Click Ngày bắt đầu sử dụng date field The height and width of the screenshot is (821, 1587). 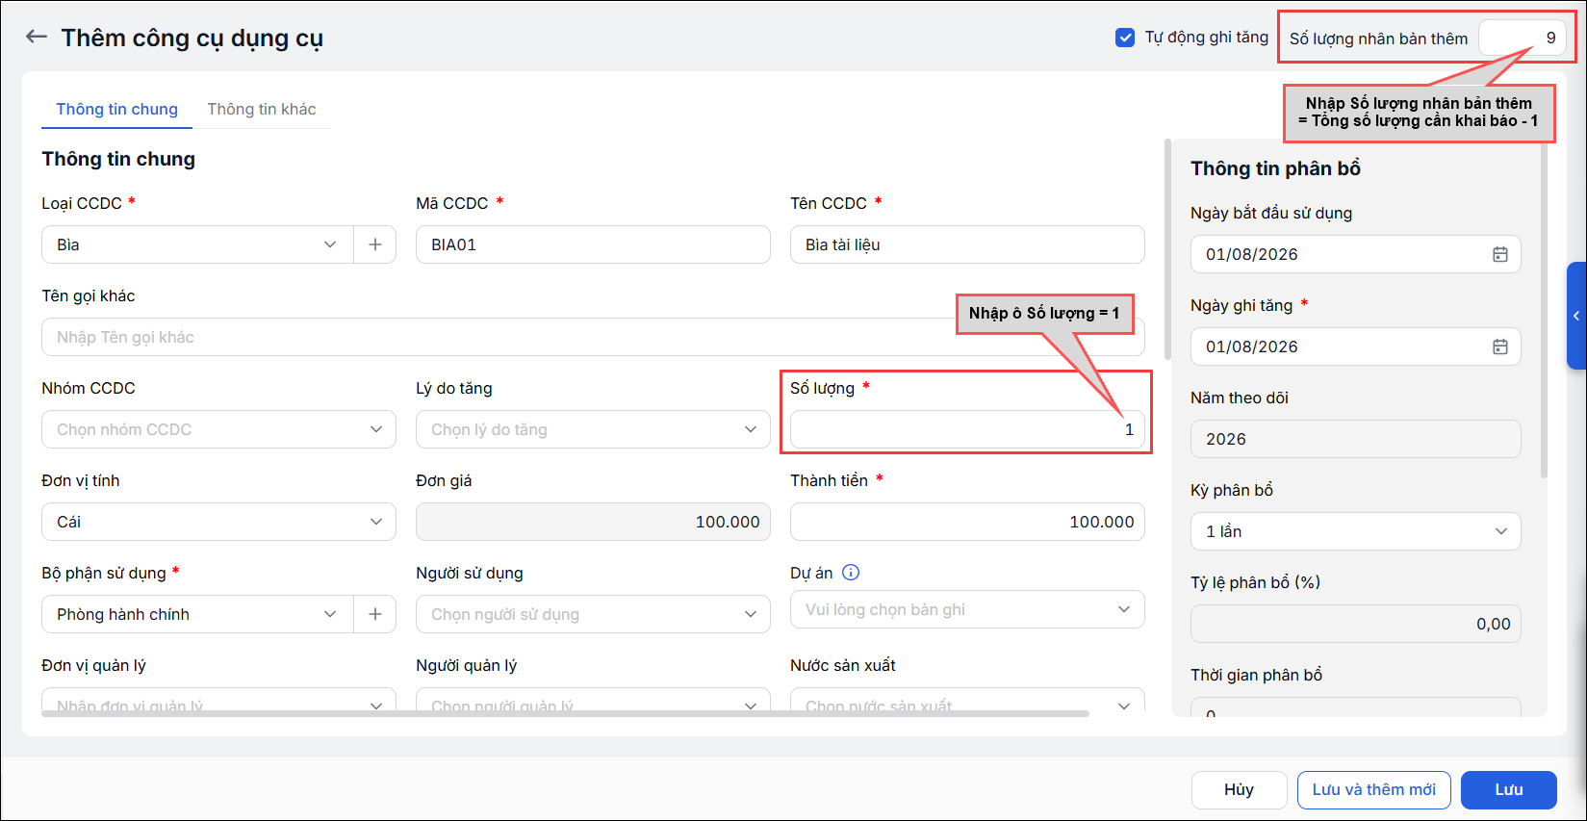(1355, 254)
